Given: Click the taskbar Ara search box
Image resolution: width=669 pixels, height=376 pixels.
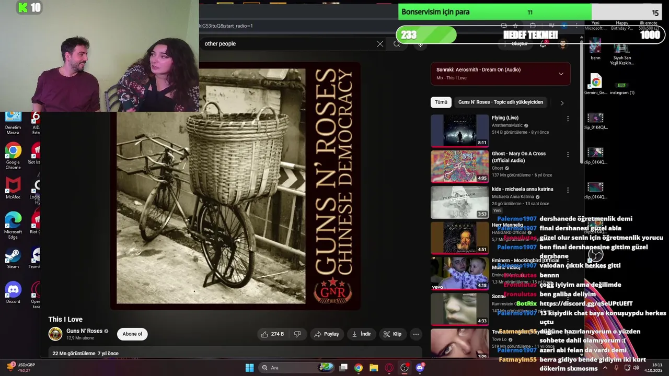Looking at the screenshot, I should [296, 368].
